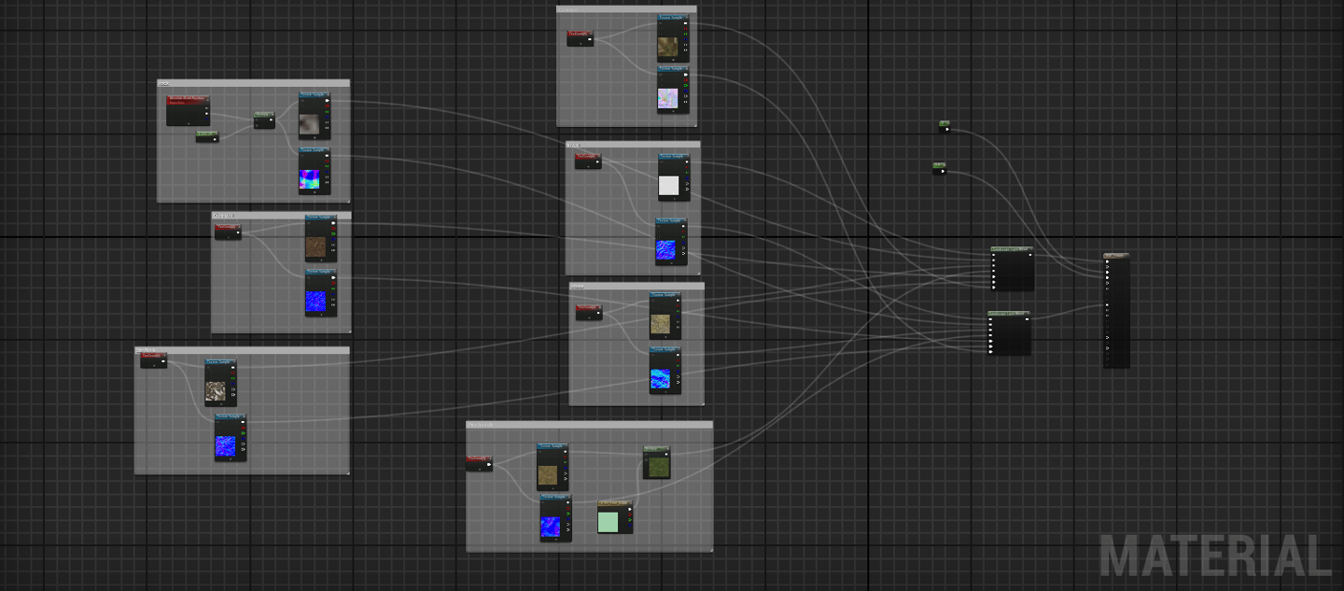Select the gray rocky cliff texture thumbnail
The image size is (1344, 591).
216,391
